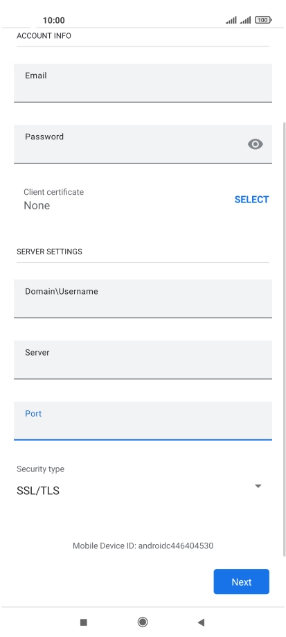286x637 pixels.
Task: Focus the Server input field
Action: point(143,360)
